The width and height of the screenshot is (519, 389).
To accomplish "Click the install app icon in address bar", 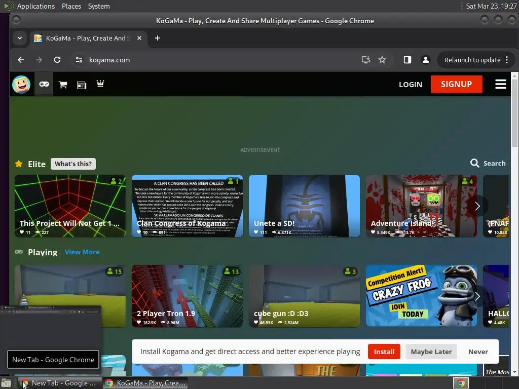I will [x=366, y=60].
